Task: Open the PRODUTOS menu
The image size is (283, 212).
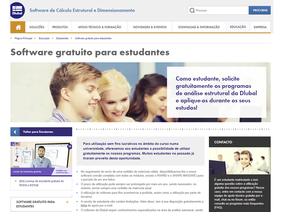Action: (60, 27)
